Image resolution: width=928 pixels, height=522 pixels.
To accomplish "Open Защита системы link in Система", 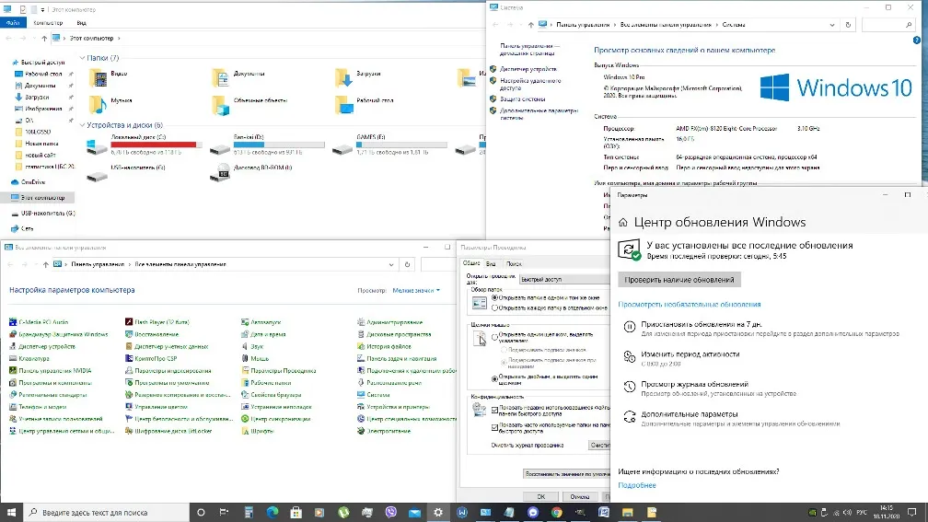I will point(523,99).
